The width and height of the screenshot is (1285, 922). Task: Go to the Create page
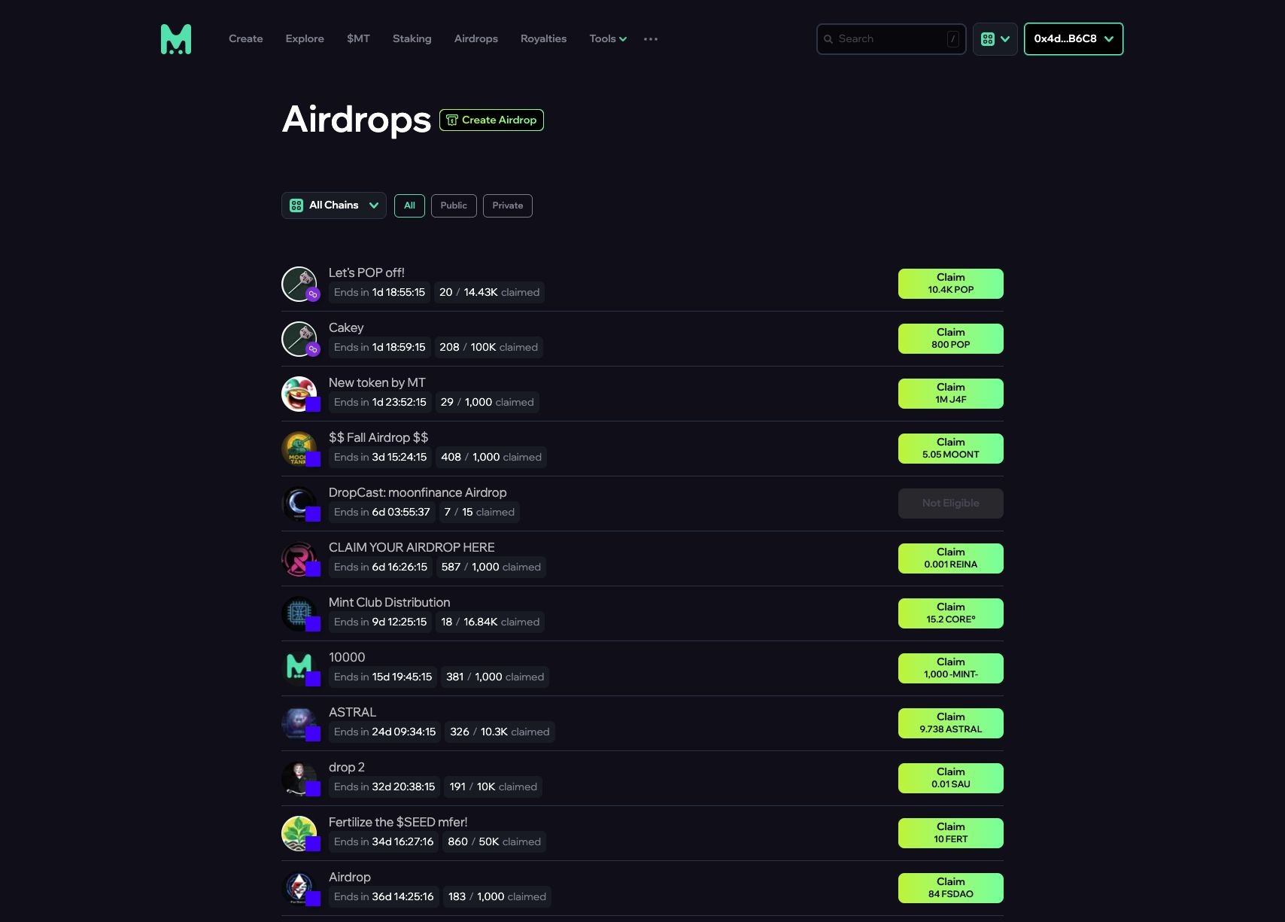(246, 39)
